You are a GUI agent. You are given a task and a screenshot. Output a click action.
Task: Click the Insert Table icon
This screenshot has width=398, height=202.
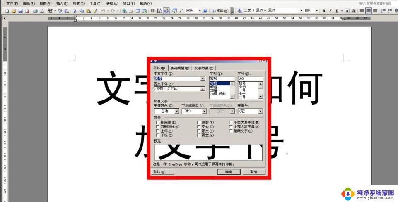coord(137,11)
